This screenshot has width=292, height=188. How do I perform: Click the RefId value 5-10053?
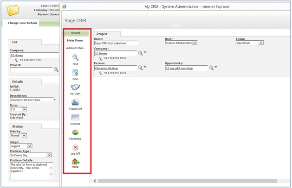15,90
